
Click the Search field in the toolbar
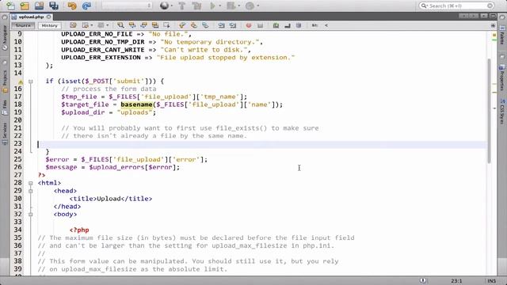point(456,6)
